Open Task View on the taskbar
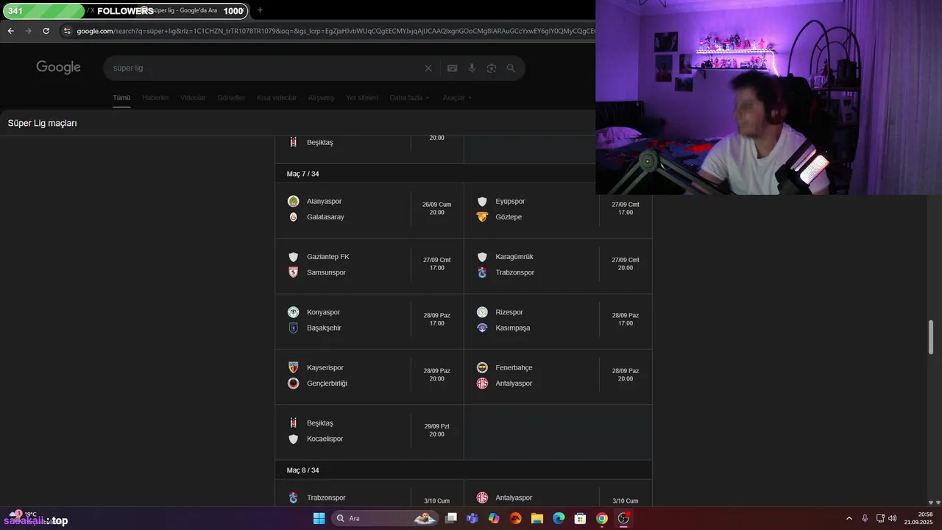Image resolution: width=942 pixels, height=530 pixels. [x=451, y=518]
